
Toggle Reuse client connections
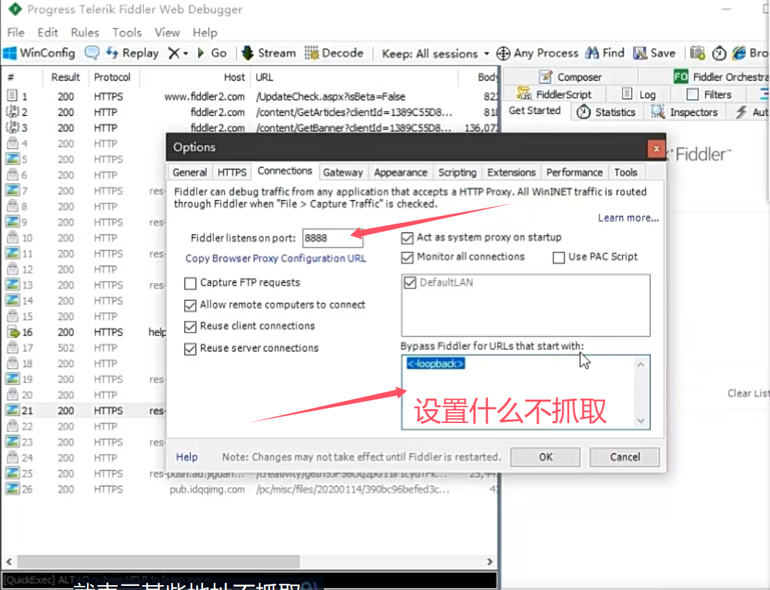click(190, 326)
